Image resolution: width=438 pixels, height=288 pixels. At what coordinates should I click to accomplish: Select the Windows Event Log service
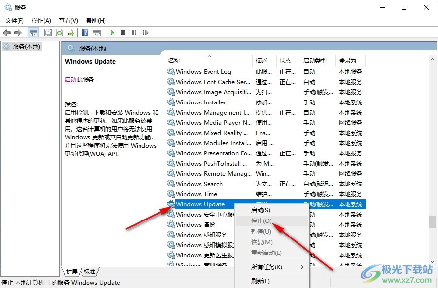[204, 72]
